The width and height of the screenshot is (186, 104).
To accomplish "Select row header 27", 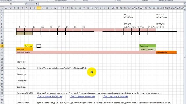I will point(2,93).
